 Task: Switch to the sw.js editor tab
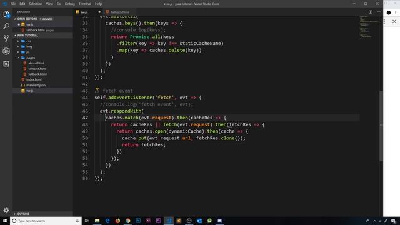pos(88,12)
